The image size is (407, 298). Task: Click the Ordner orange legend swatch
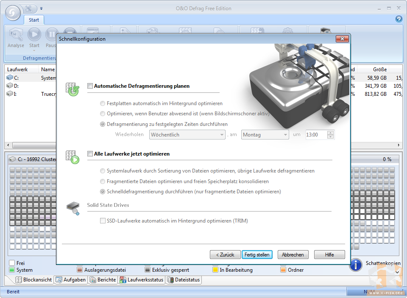pos(283,270)
